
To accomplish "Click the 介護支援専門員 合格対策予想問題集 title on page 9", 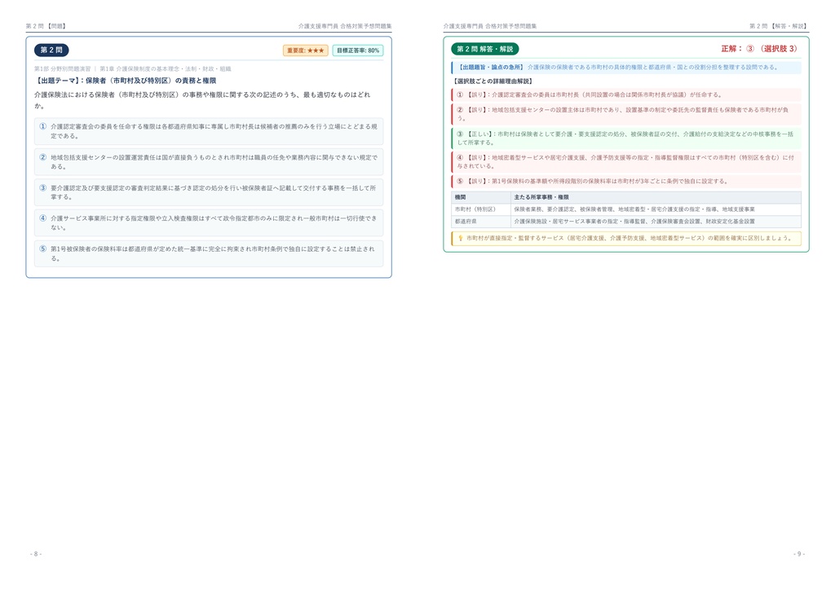I will tap(490, 26).
